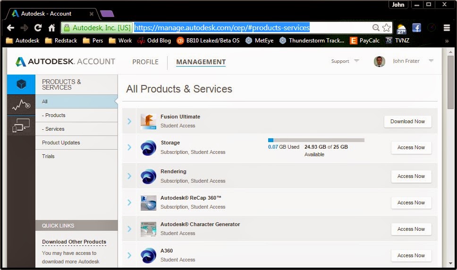The height and width of the screenshot is (270, 457).
Task: Open the Support dropdown
Action: [345, 61]
